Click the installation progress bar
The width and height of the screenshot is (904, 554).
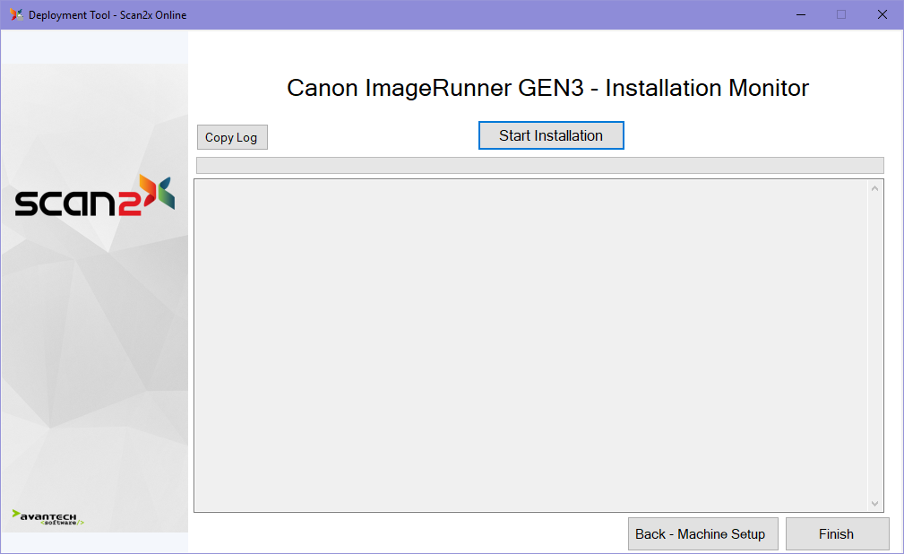539,165
